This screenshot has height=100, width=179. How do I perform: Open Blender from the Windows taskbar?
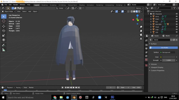74,97
